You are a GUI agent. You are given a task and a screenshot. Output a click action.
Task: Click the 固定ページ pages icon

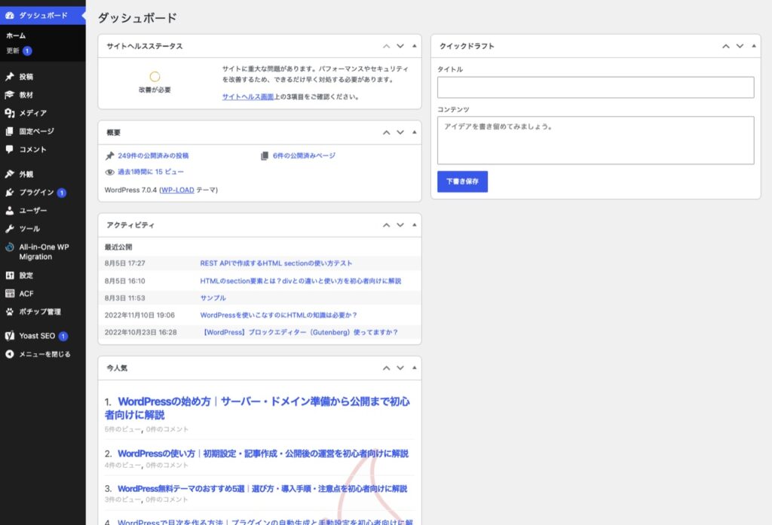coord(9,131)
